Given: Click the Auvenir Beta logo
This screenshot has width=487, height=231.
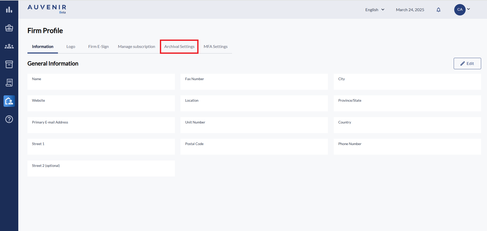Looking at the screenshot, I should coord(47,9).
